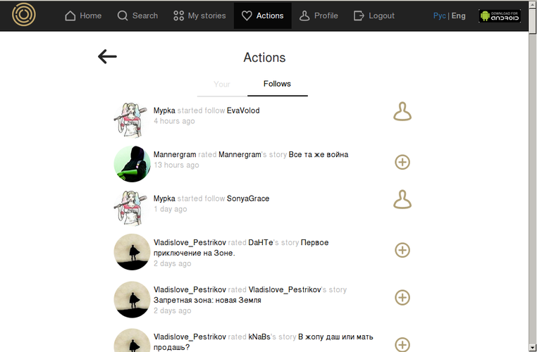
Task: Open EvaVolod user profile link
Action: (x=243, y=111)
